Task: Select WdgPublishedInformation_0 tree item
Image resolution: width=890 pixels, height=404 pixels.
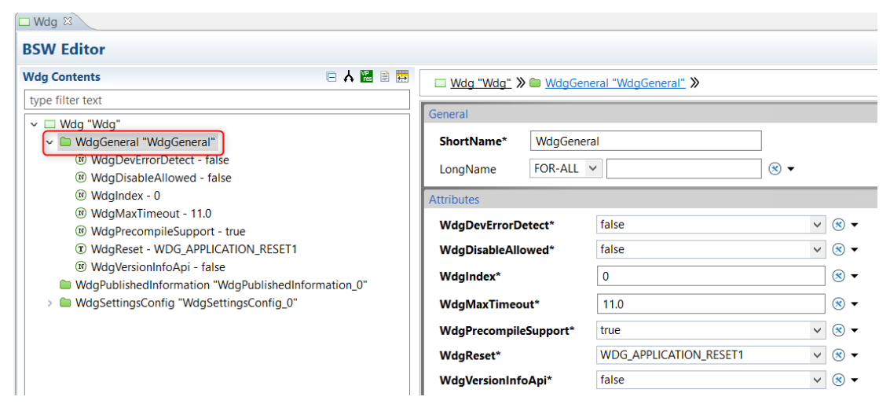Action: pyautogui.click(x=222, y=285)
